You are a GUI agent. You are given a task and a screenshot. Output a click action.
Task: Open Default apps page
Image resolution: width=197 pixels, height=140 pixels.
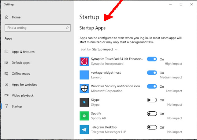click(x=20, y=63)
